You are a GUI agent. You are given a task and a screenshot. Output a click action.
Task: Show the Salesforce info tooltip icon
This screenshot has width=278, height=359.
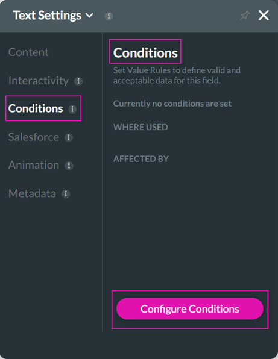[69, 137]
